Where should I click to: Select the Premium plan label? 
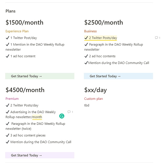pyautogui.click(x=12, y=99)
